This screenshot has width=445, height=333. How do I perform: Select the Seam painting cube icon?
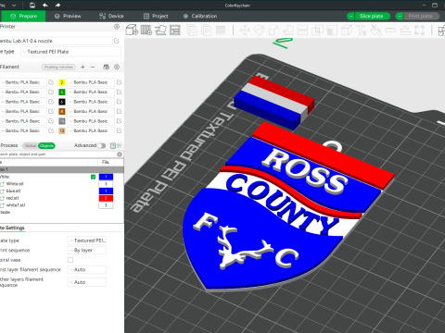tap(347, 31)
